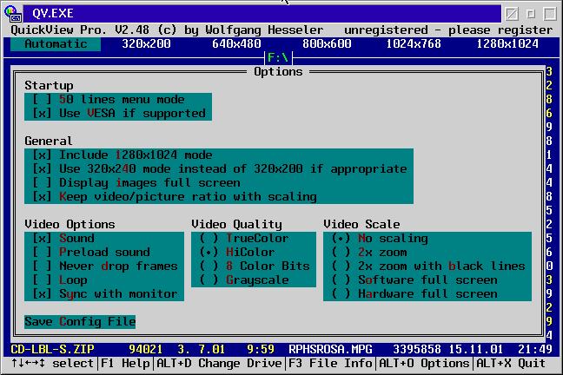Enable 50 lines menu mode
The image size is (563, 375).
pos(109,100)
